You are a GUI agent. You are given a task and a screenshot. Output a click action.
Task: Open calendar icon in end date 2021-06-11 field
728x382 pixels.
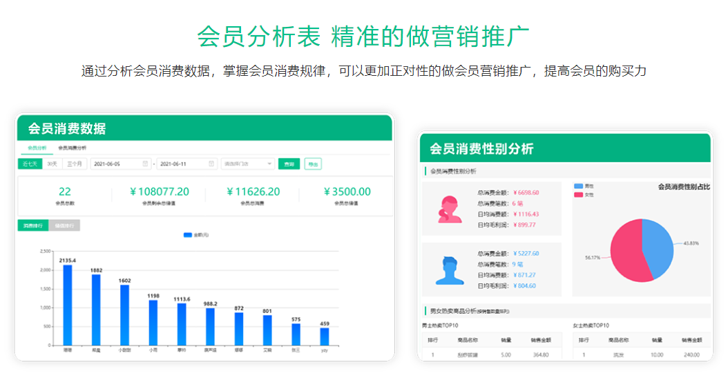[211, 164]
